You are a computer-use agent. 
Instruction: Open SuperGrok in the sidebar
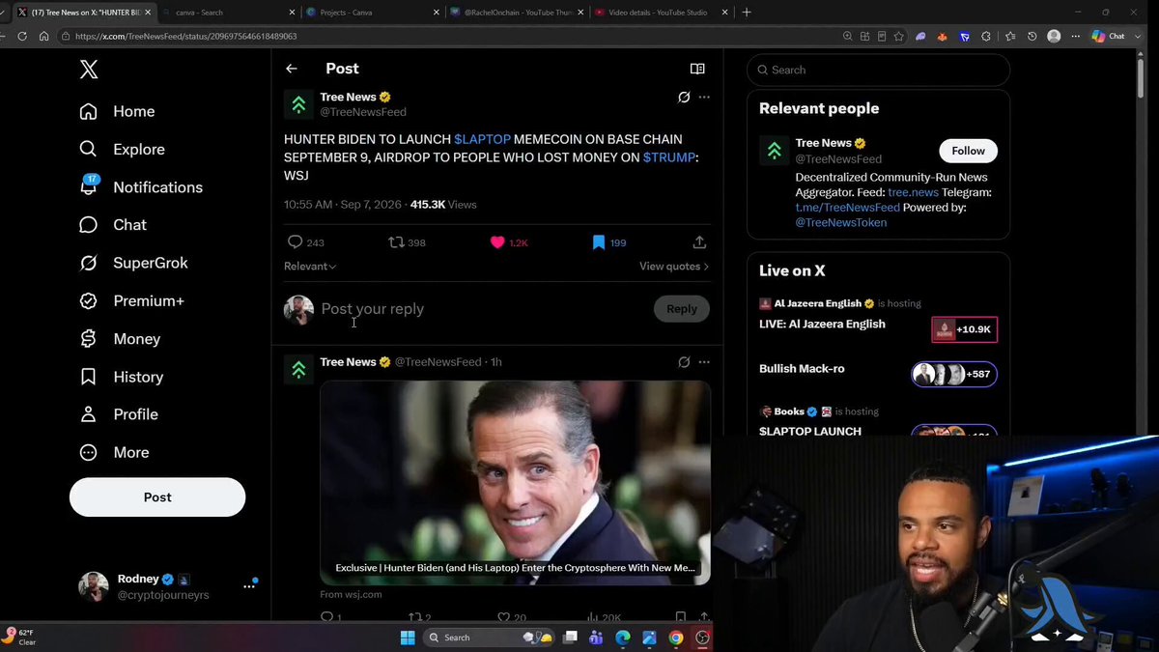tap(133, 263)
